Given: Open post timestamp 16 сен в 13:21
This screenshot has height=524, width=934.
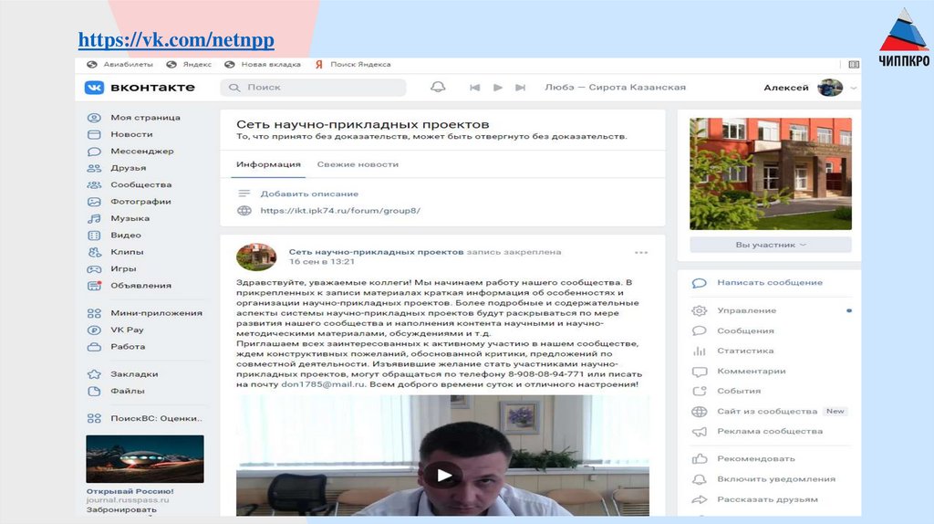Looking at the screenshot, I should tap(322, 262).
